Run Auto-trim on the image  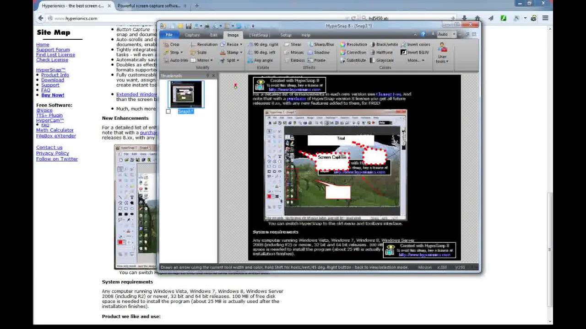pos(175,60)
